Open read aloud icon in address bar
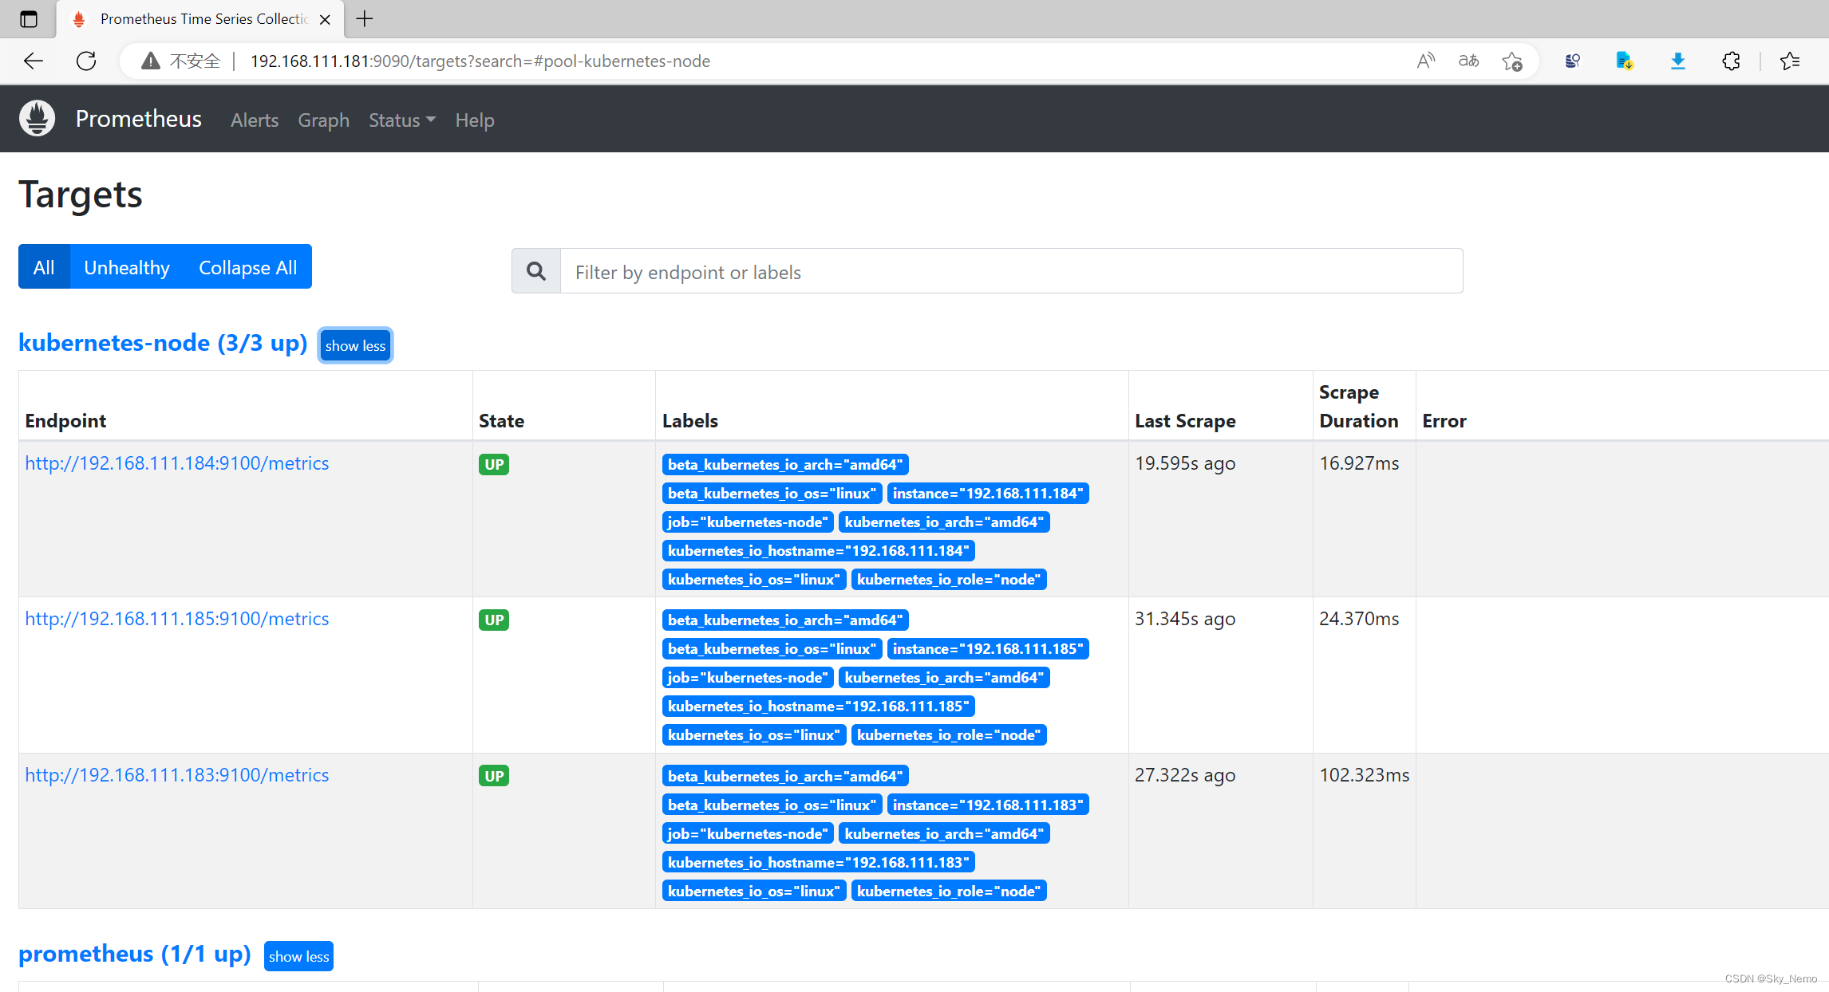This screenshot has width=1829, height=992. pos(1425,61)
